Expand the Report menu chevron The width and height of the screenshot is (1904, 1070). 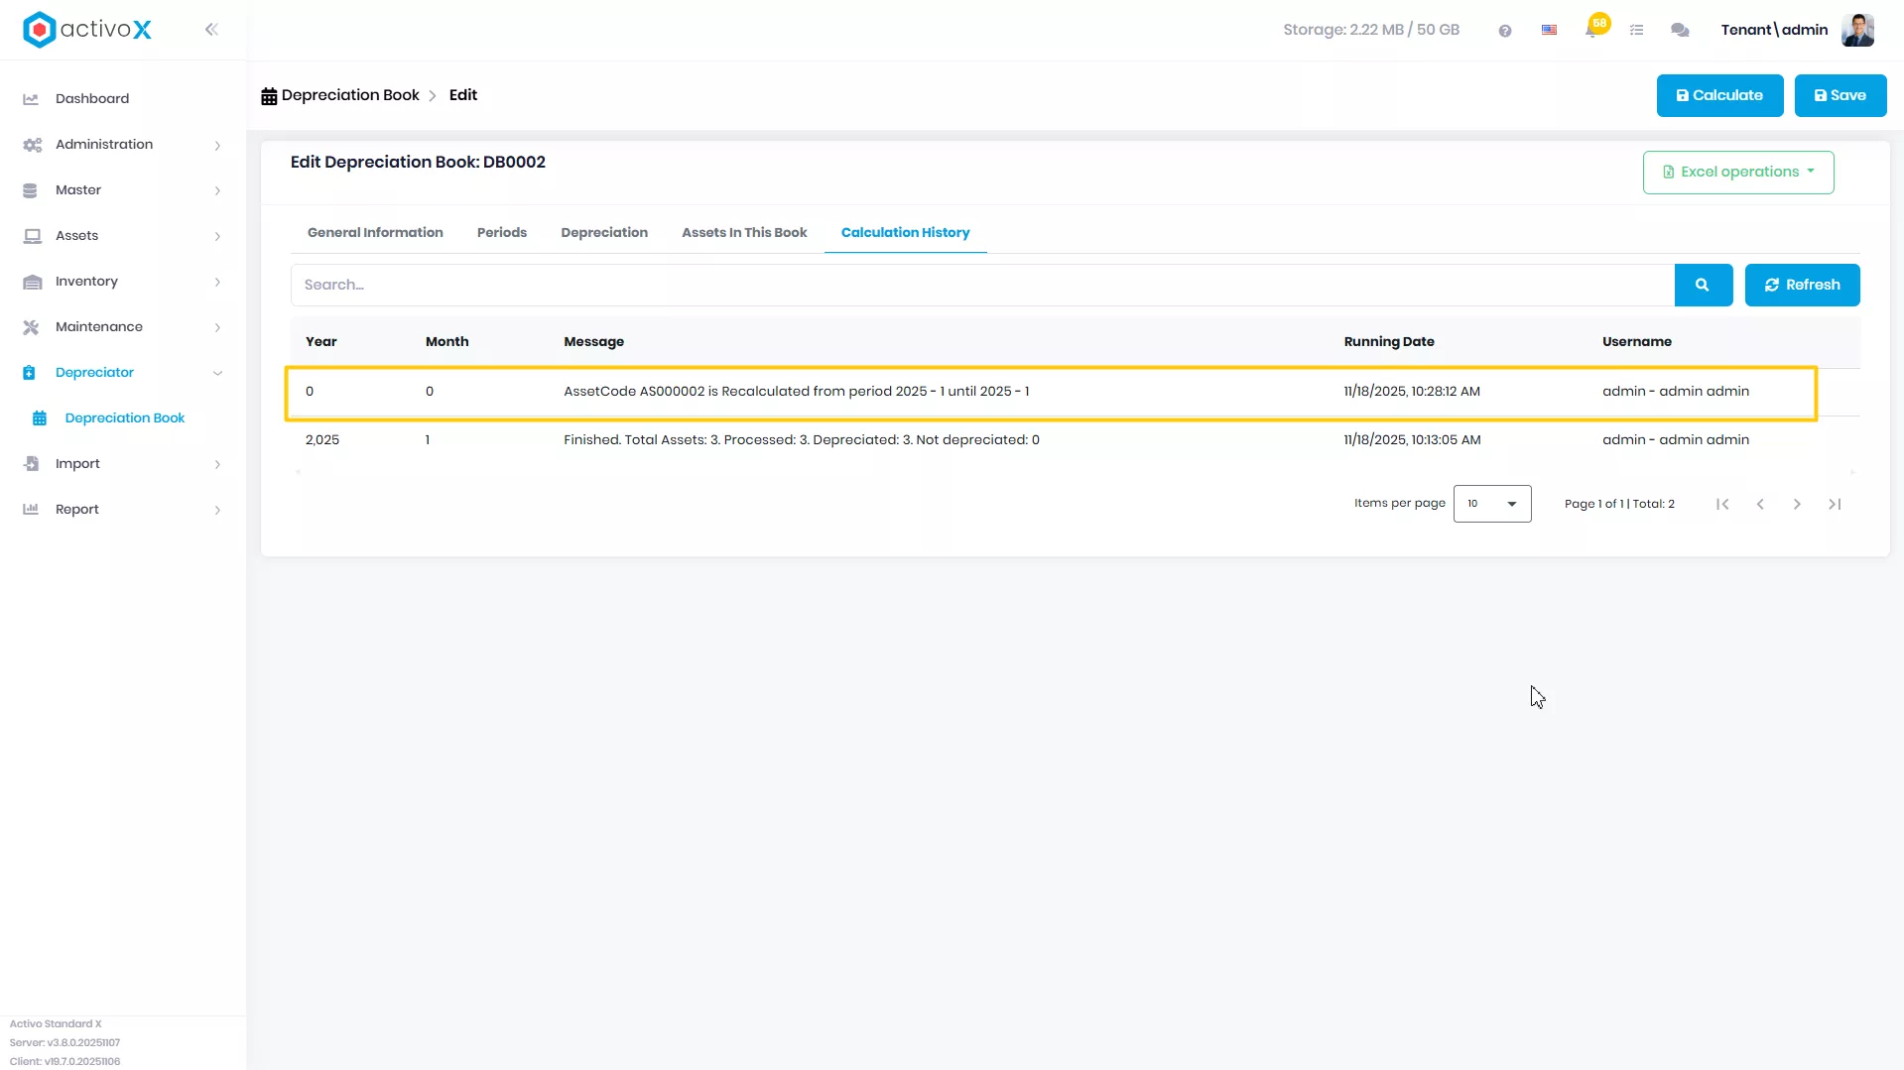click(217, 511)
